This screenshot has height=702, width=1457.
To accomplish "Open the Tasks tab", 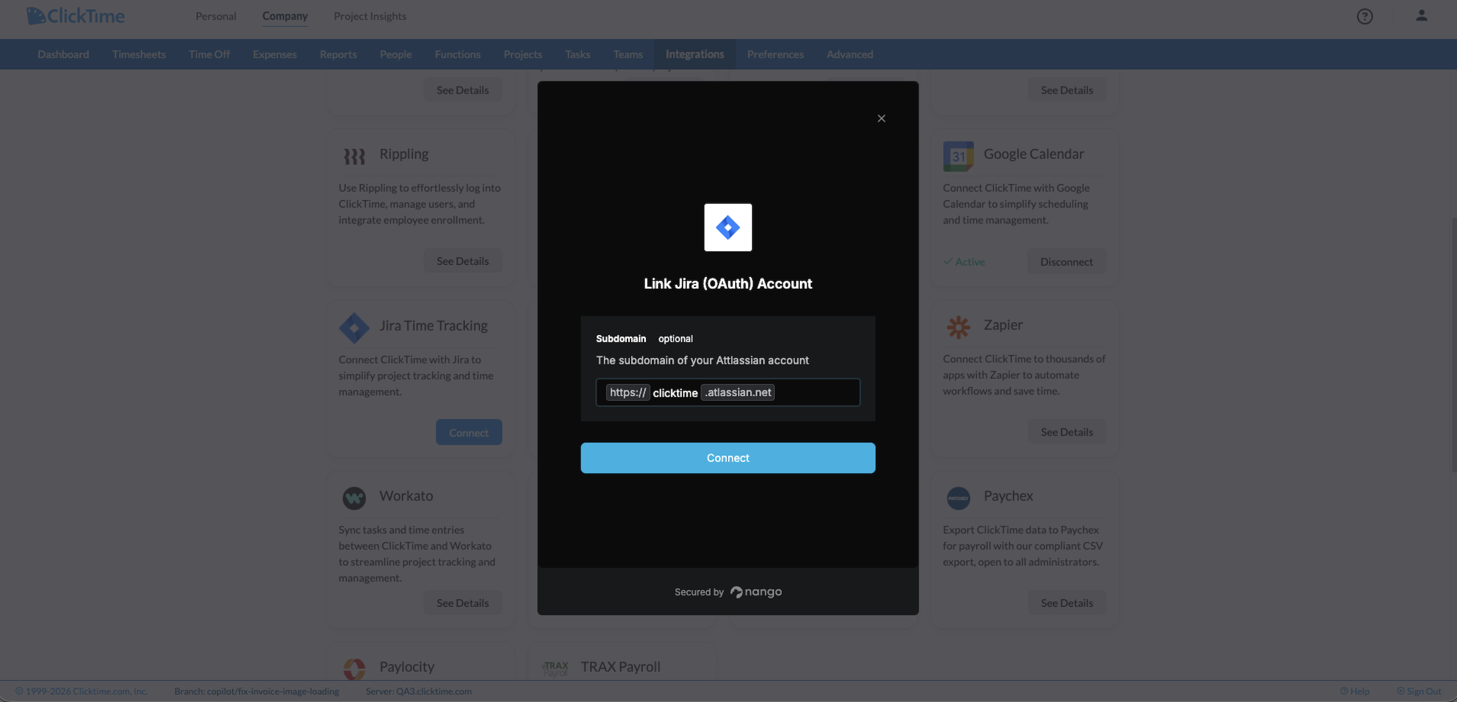I will pos(578,54).
